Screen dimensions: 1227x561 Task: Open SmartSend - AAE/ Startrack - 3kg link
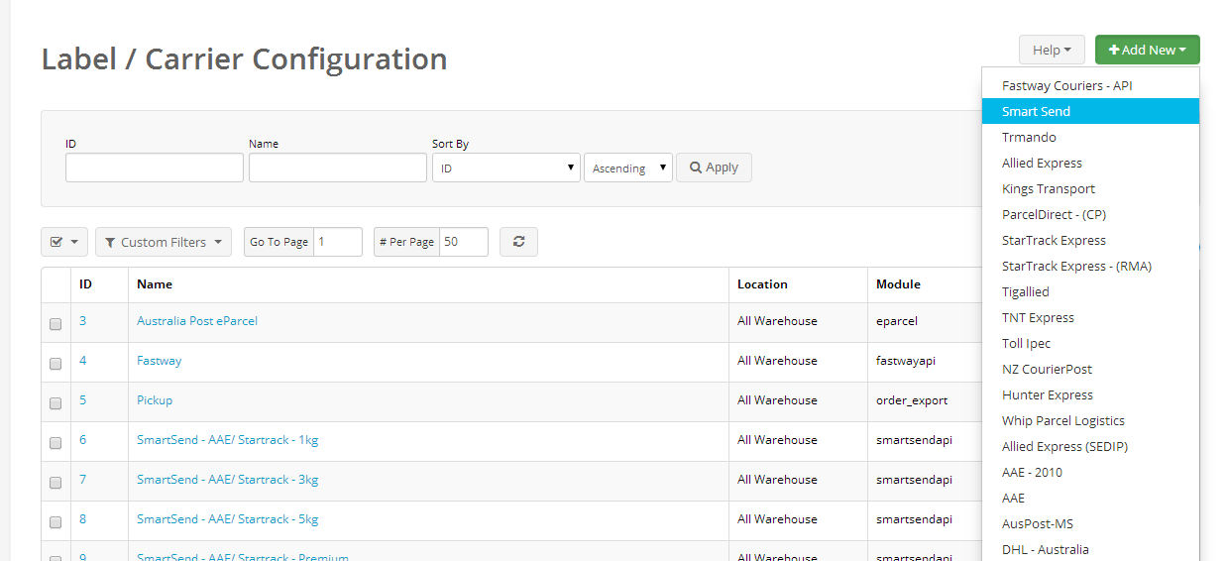(x=227, y=480)
